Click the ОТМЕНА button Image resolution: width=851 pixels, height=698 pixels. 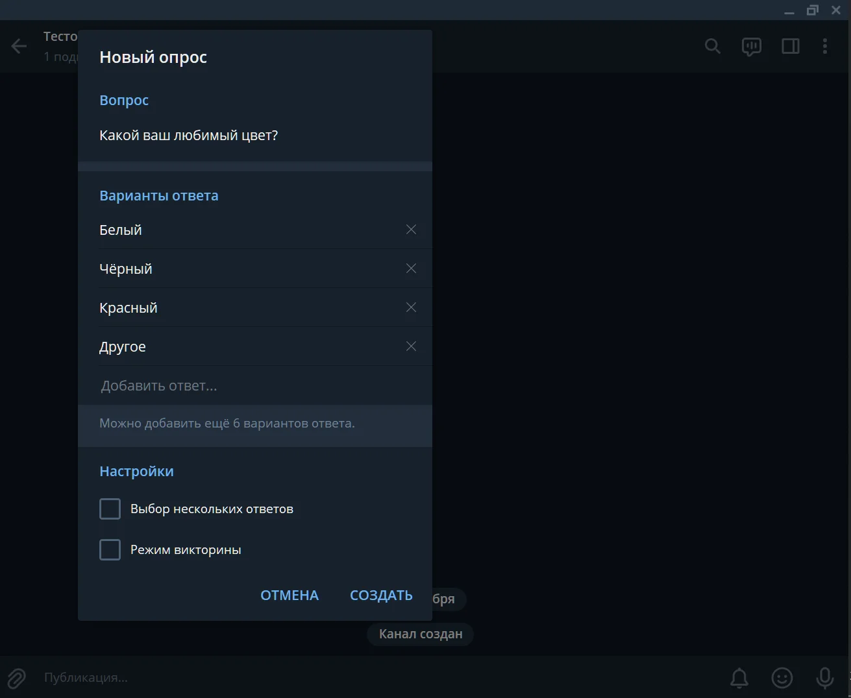click(x=290, y=596)
